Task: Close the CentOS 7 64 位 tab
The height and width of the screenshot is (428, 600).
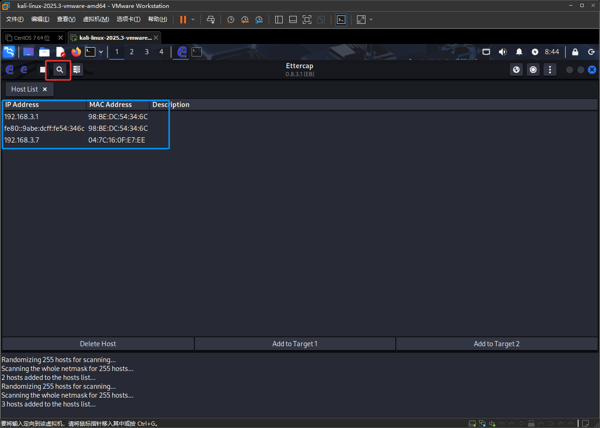Action: (x=61, y=38)
